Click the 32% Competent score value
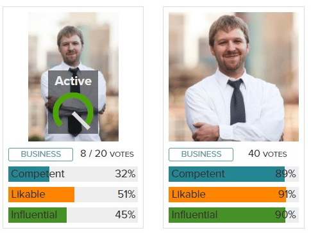Image resolution: width=311 pixels, height=233 pixels. coord(125,173)
